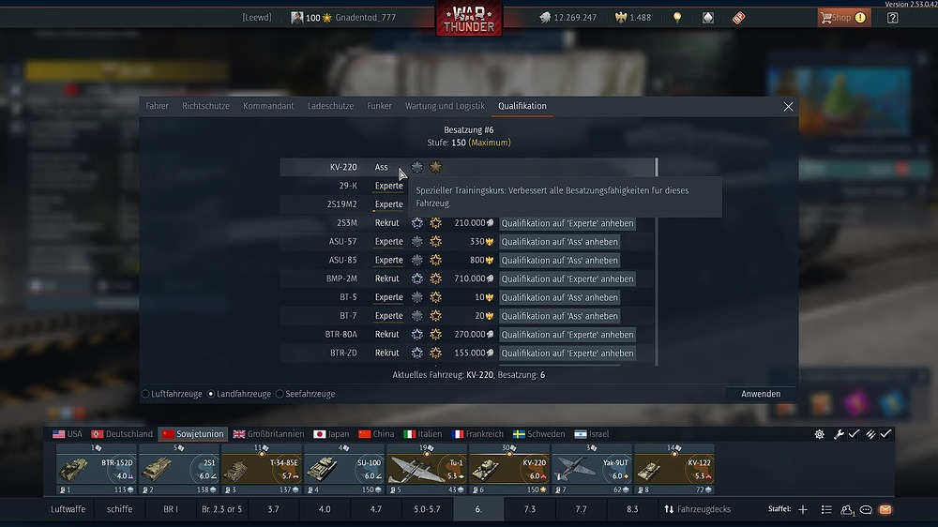Click the red ticket icon in top bar
Viewport: 938px width, 527px height.
739,17
